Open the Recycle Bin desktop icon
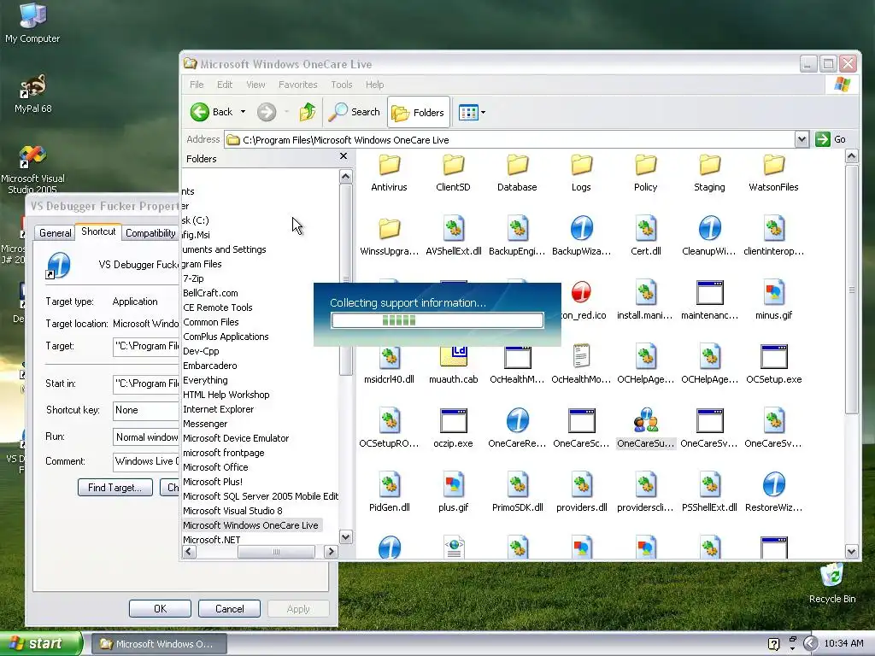The height and width of the screenshot is (656, 875). pos(832,583)
